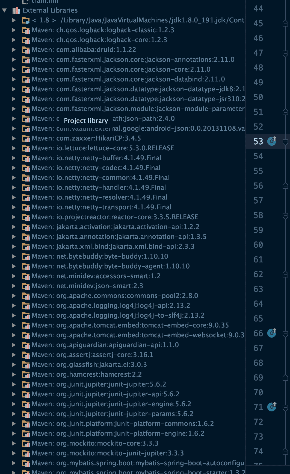Click library icon of jackson-databind:2.11.0

pyautogui.click(x=26, y=79)
